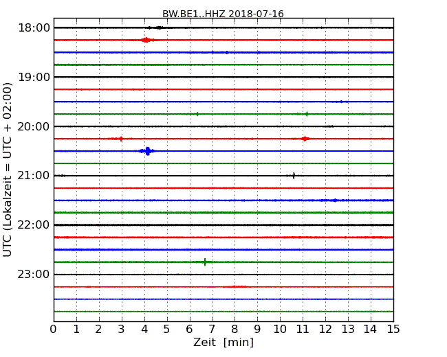Select the 23:00 y-axis time label
This screenshot has height=357, width=447.
[x=34, y=275]
